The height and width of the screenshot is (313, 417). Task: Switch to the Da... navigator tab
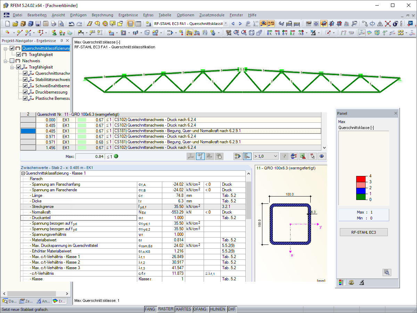[x=10, y=301]
